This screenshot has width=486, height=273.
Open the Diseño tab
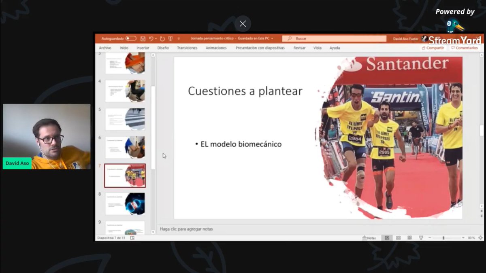click(x=163, y=48)
